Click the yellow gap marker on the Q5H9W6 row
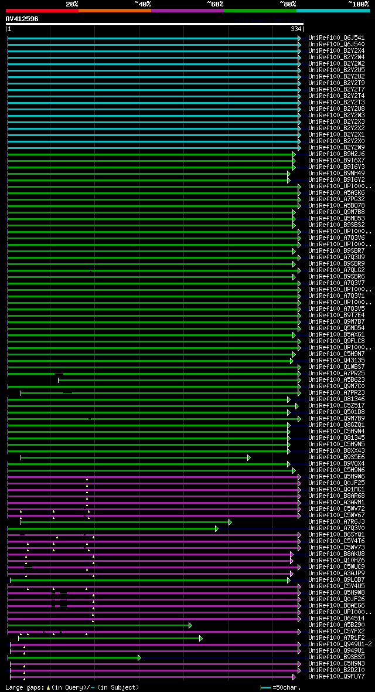Screen dimensions: 375x692 pyautogui.click(x=87, y=479)
